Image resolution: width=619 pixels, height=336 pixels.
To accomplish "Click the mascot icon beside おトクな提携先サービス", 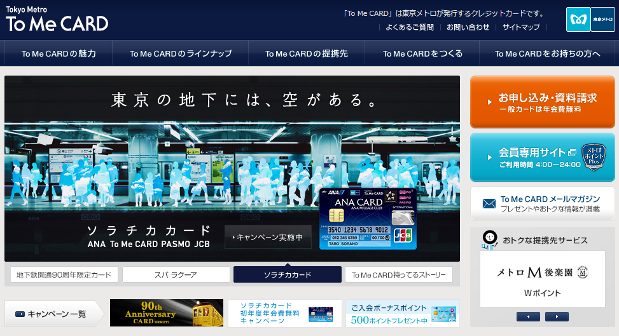I will click(x=490, y=240).
